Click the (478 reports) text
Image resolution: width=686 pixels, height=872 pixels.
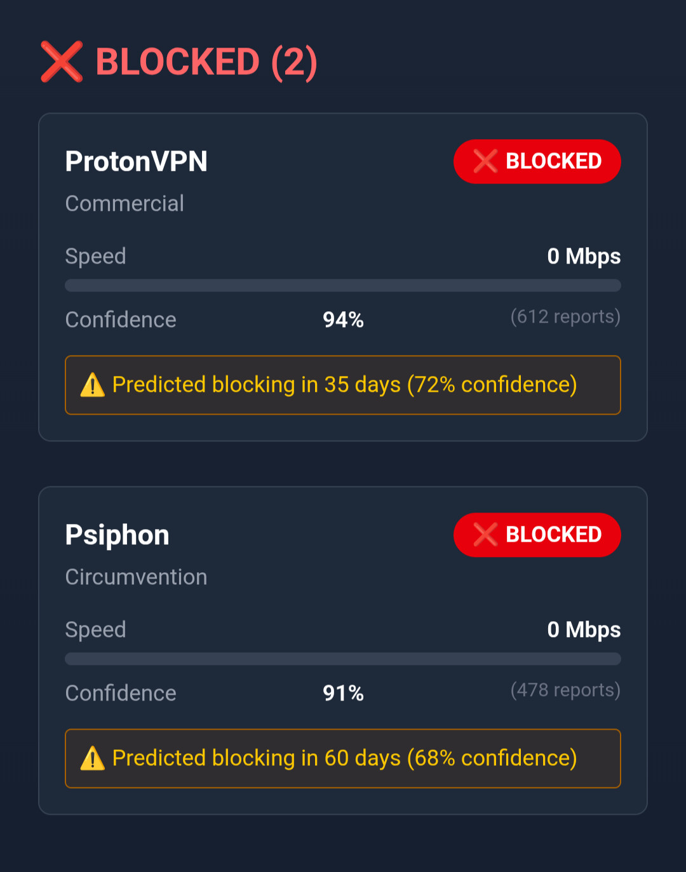[x=565, y=690]
